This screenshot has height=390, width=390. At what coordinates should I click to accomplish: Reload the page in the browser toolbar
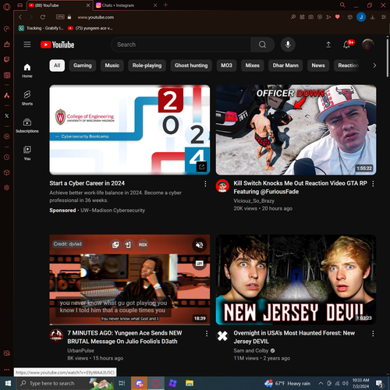pos(43,17)
